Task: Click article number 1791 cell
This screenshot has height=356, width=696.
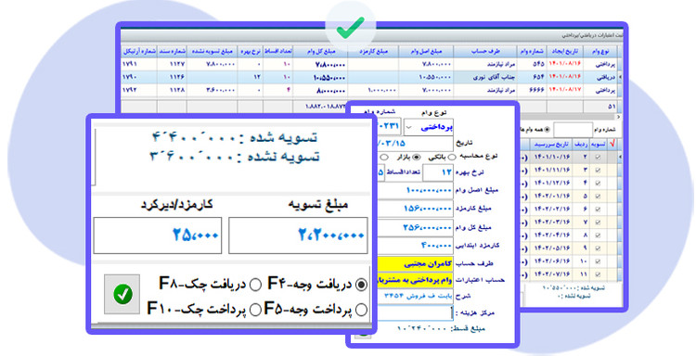Action: pos(139,64)
